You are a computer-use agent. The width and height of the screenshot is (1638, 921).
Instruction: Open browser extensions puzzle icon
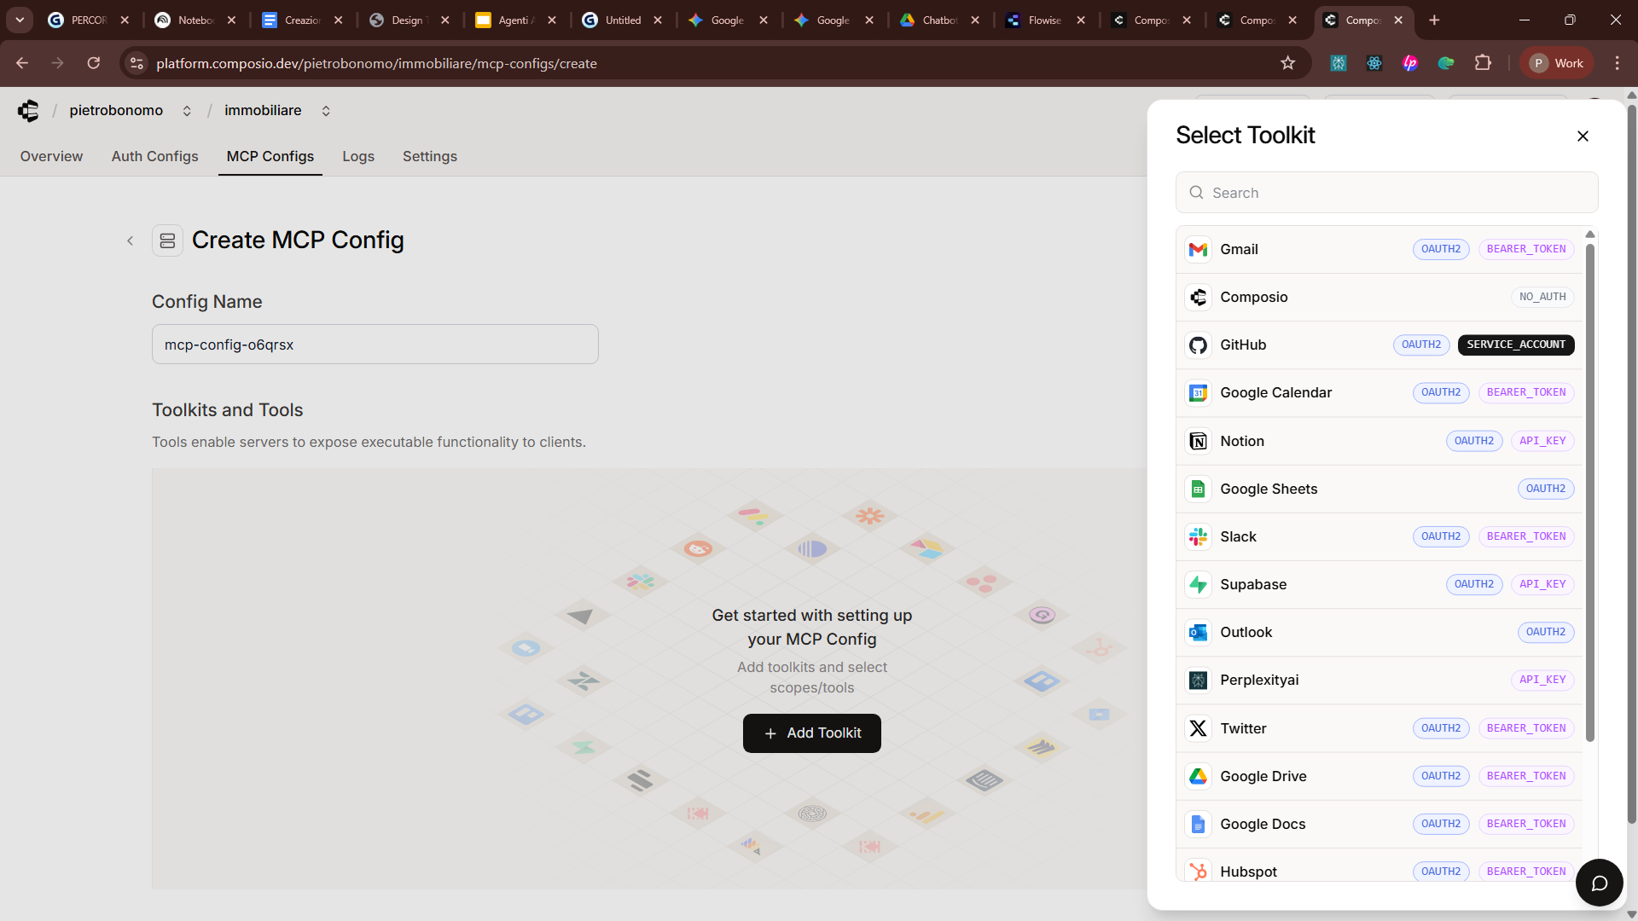[x=1483, y=63]
